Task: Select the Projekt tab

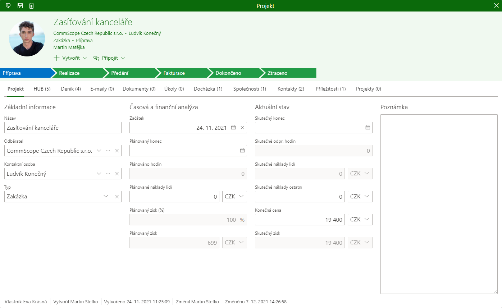Action: (x=15, y=89)
